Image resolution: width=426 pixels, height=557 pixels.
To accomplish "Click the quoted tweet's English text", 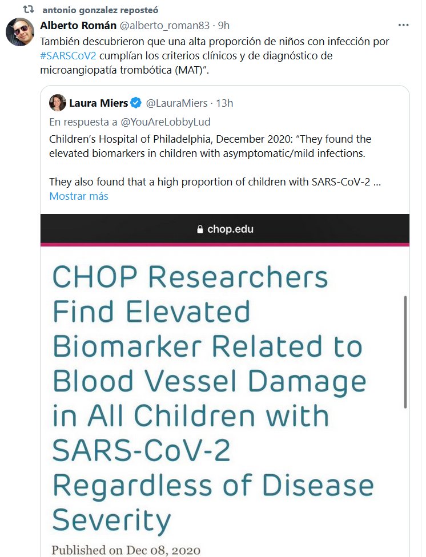I will pyautogui.click(x=210, y=146).
